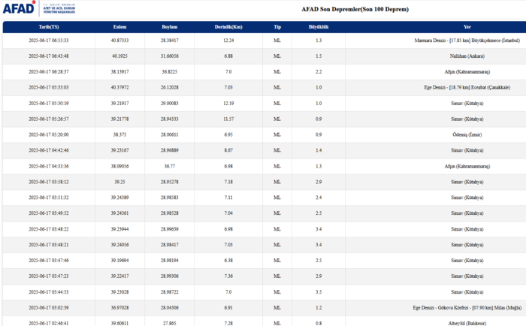Viewport: 526px width, 326px height.
Task: Click the 'AFAD Son Depremler(Son 100 Deprem)' title
Action: coord(355,9)
